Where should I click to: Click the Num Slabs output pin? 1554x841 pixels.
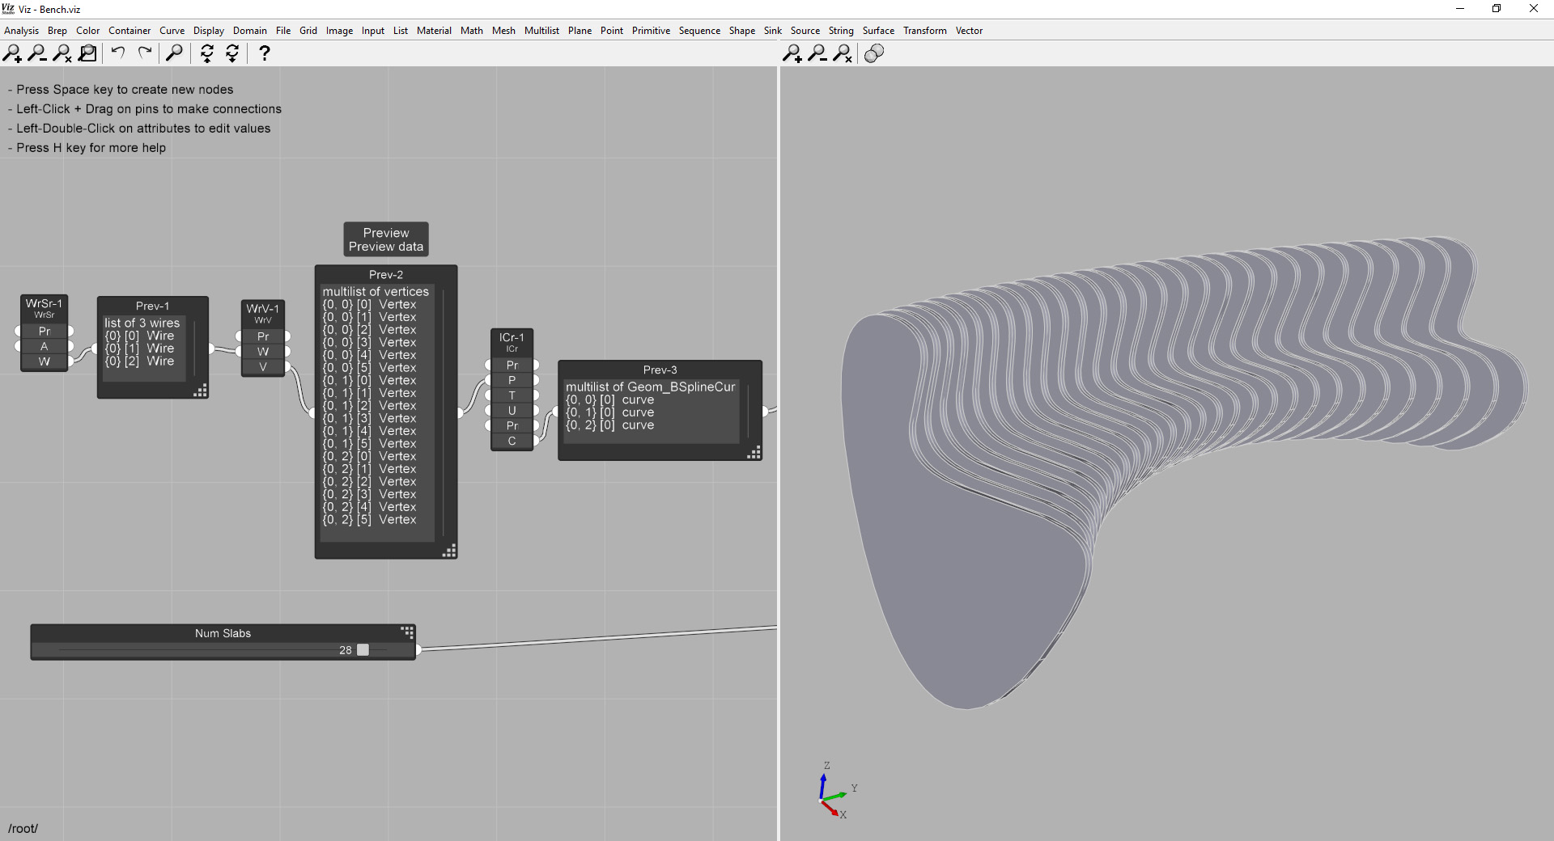click(418, 649)
